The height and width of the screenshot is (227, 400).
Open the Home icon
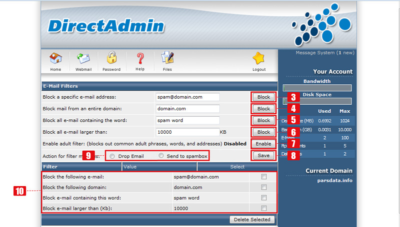(55, 58)
